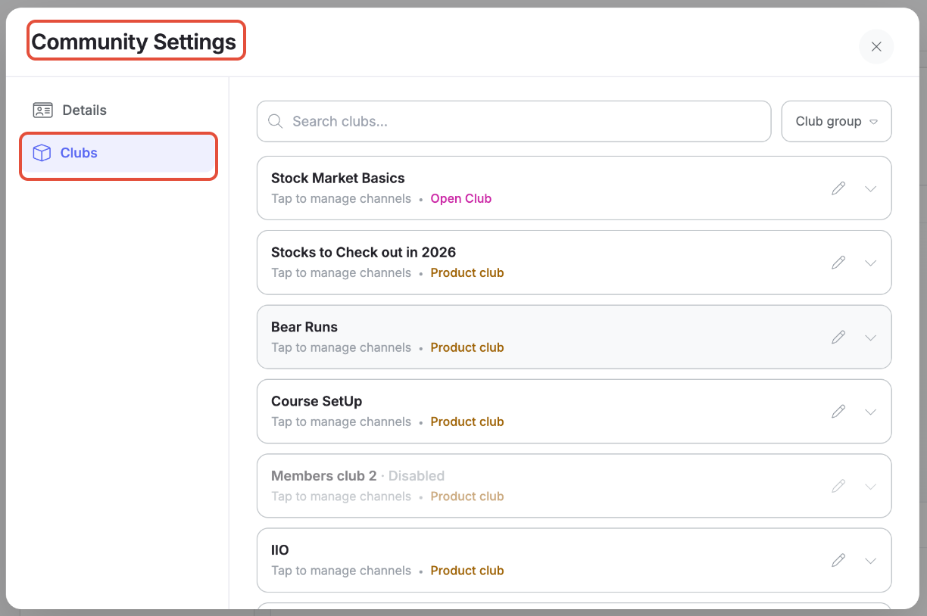927x616 pixels.
Task: Click Product club label under Course SetUp
Action: 467,422
